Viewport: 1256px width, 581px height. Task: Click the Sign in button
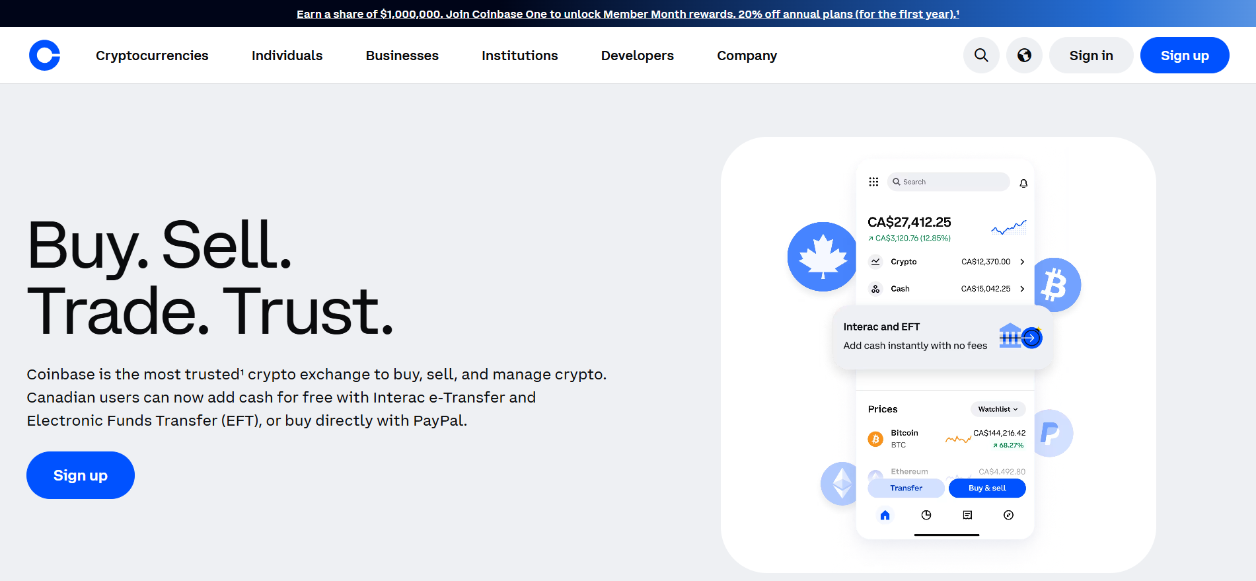pyautogui.click(x=1091, y=56)
